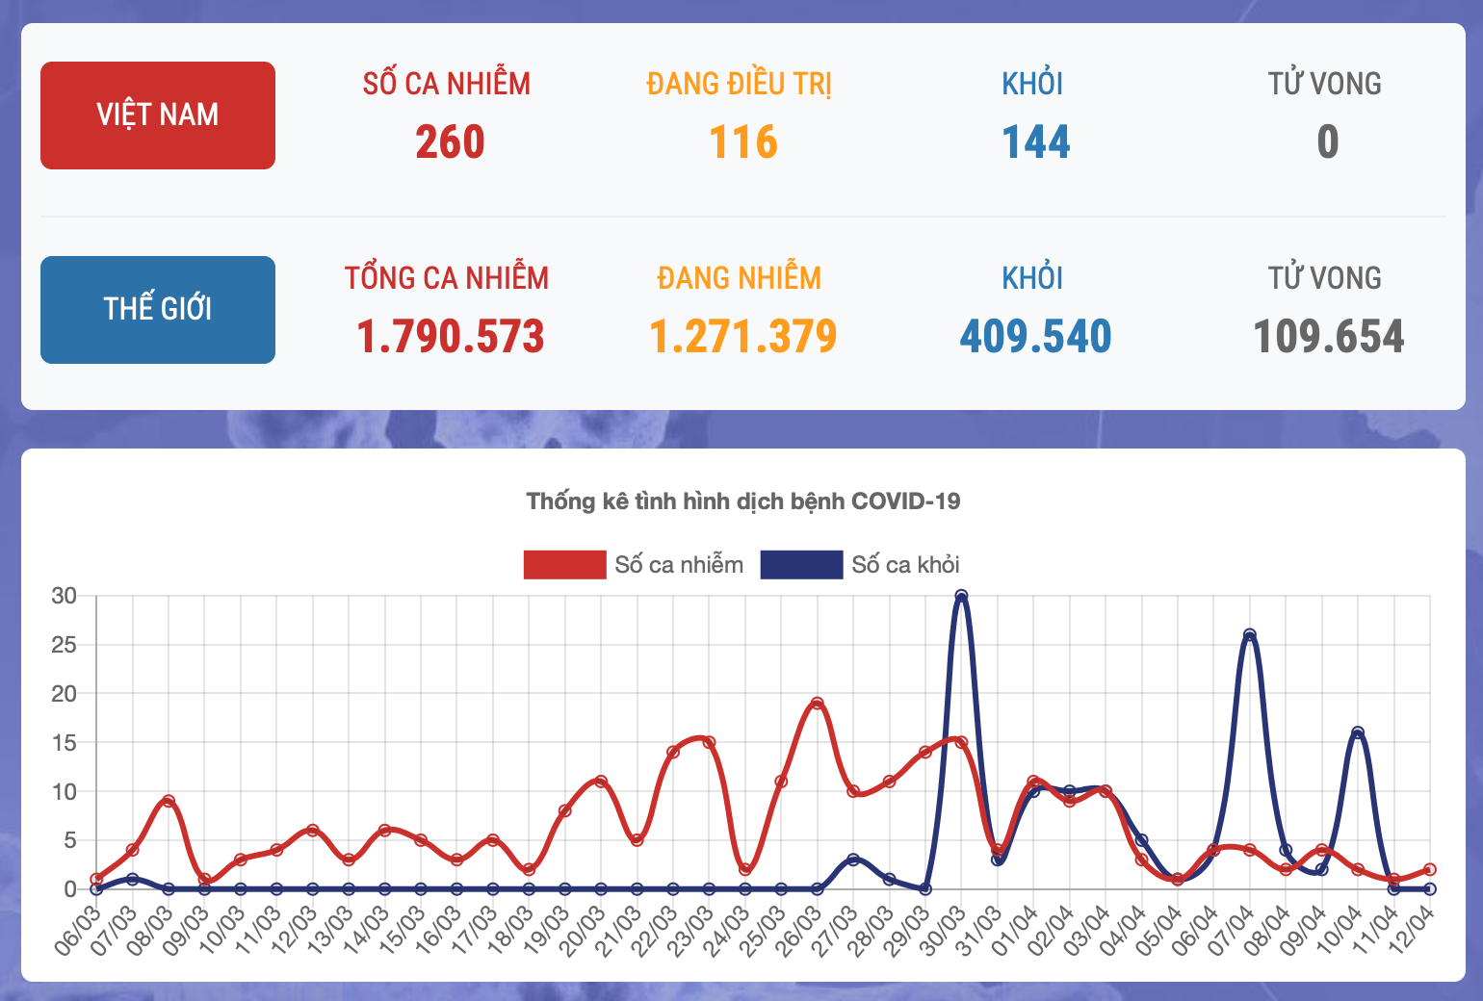Click Vietnam recovered count 144
Viewport: 1483px width, 1001px height.
point(1035,142)
